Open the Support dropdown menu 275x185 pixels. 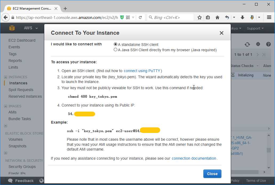click(255, 28)
